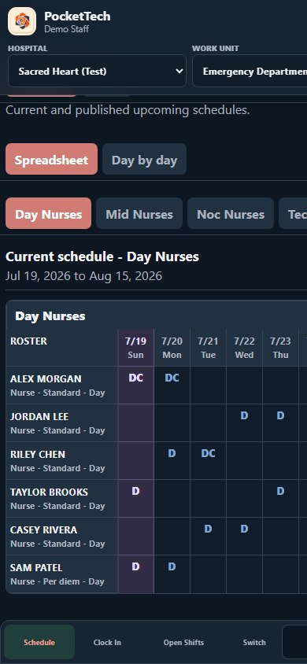This screenshot has width=307, height=664.
Task: Open the Hospital dropdown showing Sacred Heart (Test)
Action: click(x=97, y=71)
